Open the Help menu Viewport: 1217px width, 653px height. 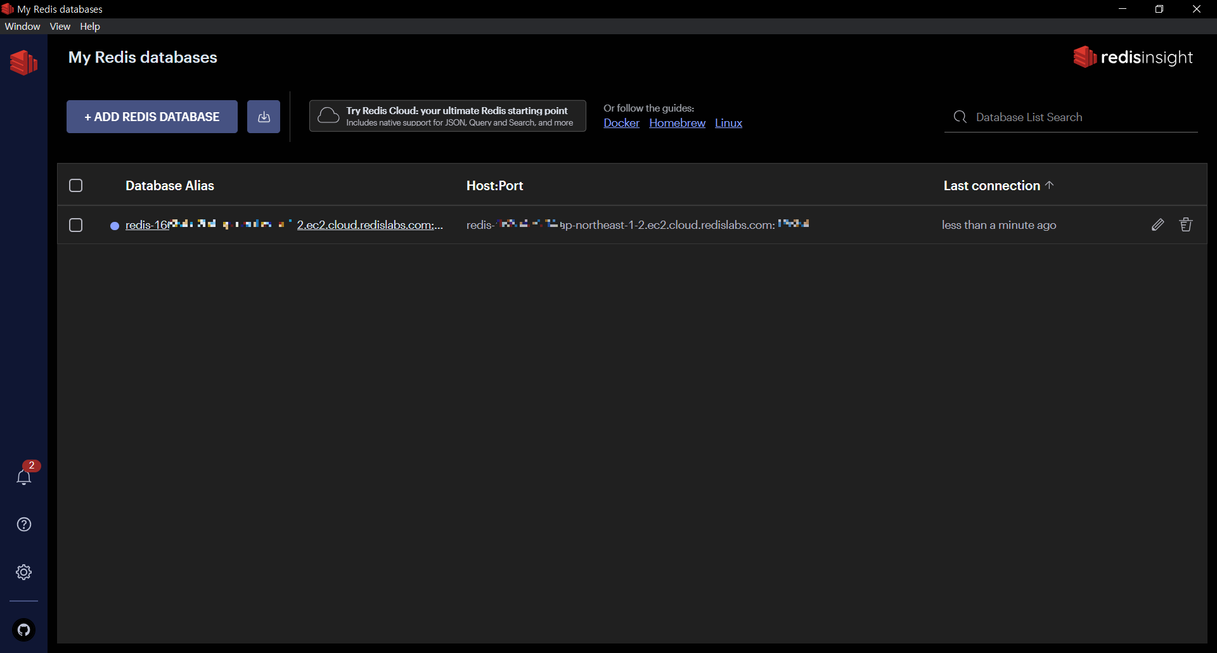click(x=90, y=26)
